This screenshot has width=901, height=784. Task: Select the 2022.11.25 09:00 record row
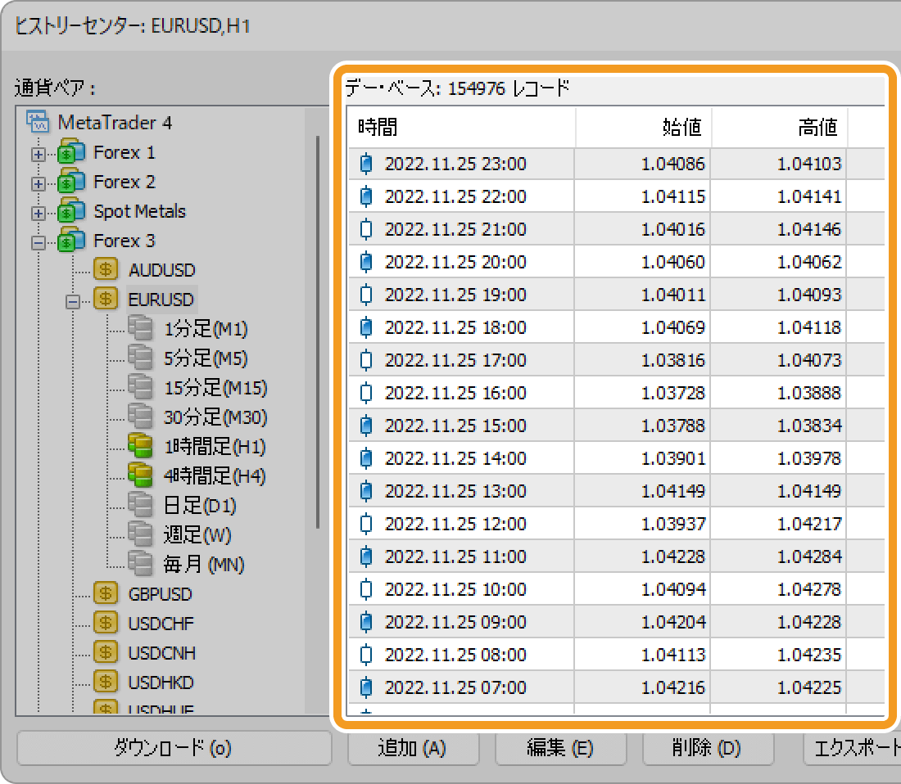pos(616,622)
